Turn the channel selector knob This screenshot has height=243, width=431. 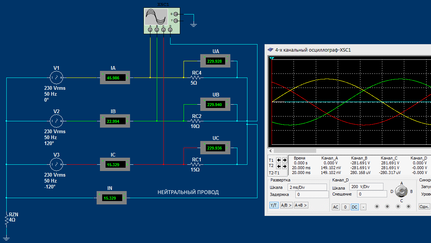point(401,191)
